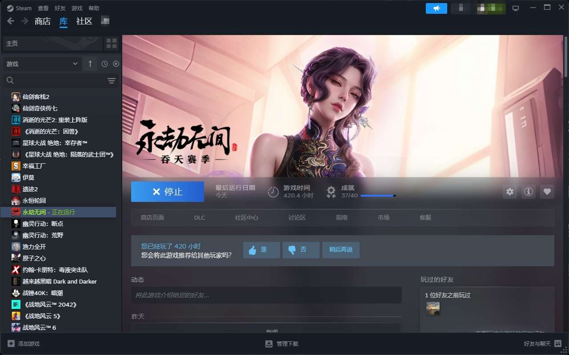The width and height of the screenshot is (569, 355).
Task: Toggle ready-to-play filter play icon
Action: coord(116,64)
